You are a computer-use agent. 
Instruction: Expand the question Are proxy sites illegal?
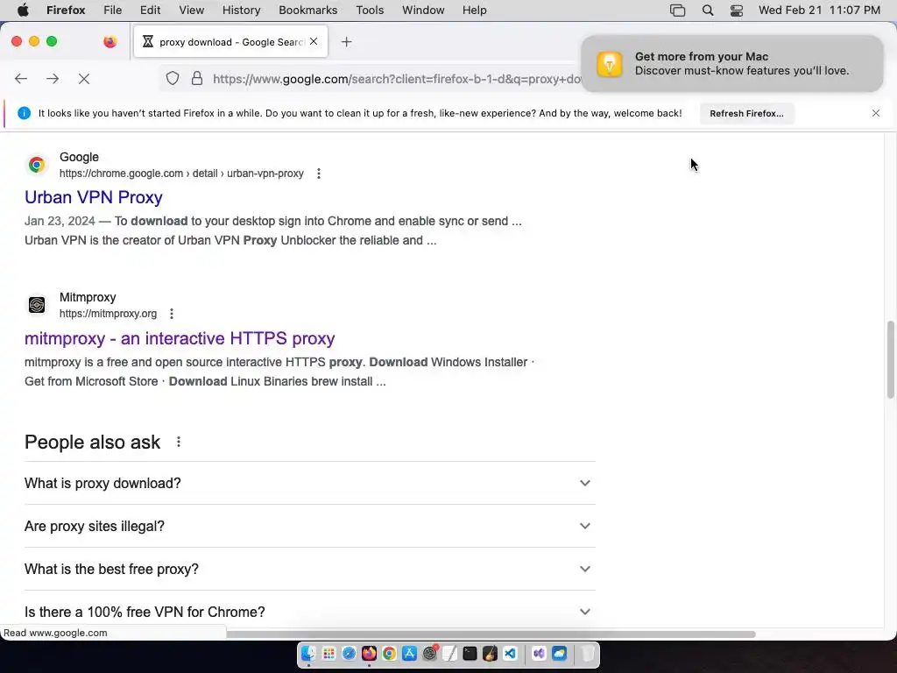click(310, 526)
